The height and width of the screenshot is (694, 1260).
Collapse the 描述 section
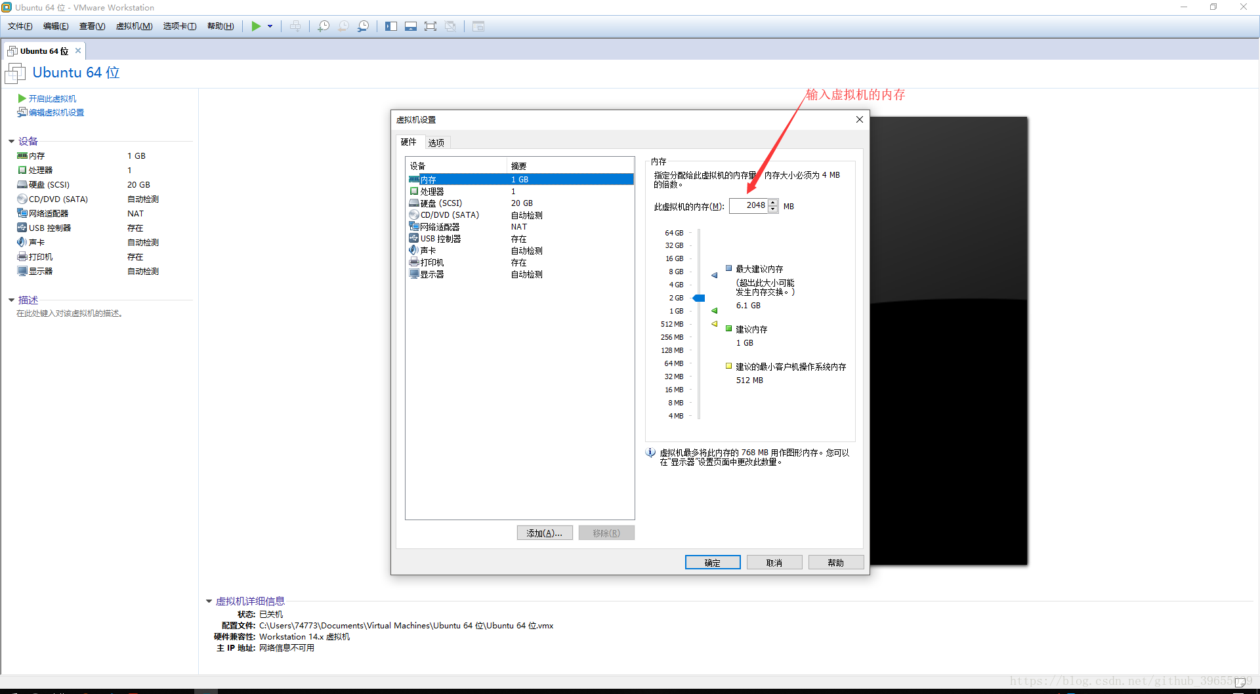point(11,300)
